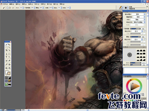Select the Dropper tool

point(7,65)
